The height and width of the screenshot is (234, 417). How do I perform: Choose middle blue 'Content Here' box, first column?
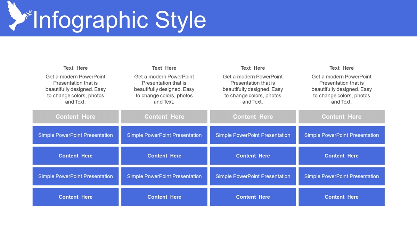point(75,156)
